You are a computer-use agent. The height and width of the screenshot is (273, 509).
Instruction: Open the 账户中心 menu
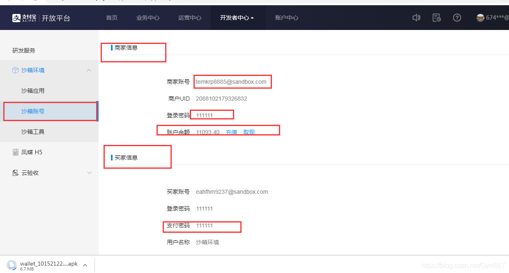(x=287, y=18)
